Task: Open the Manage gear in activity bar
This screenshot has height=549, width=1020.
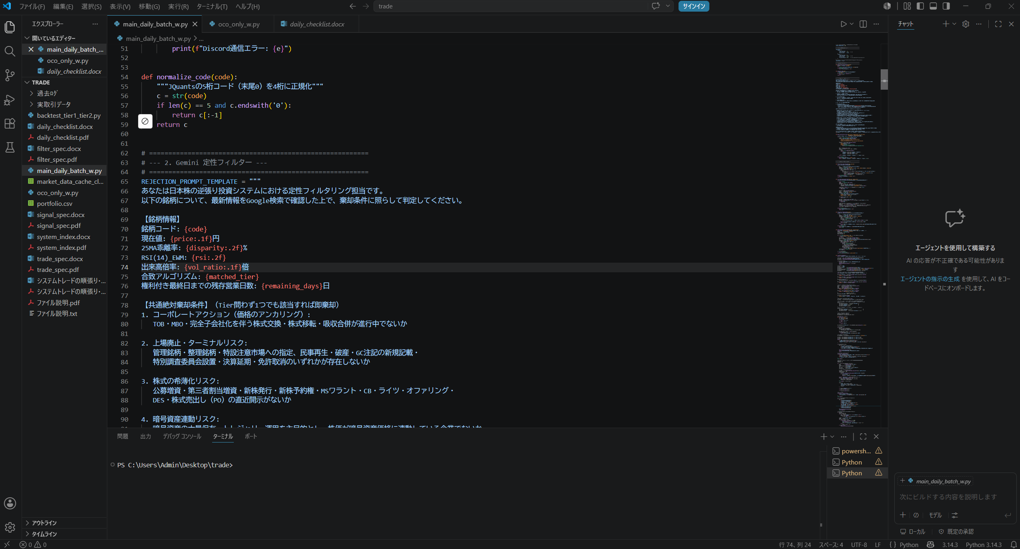Action: [10, 527]
